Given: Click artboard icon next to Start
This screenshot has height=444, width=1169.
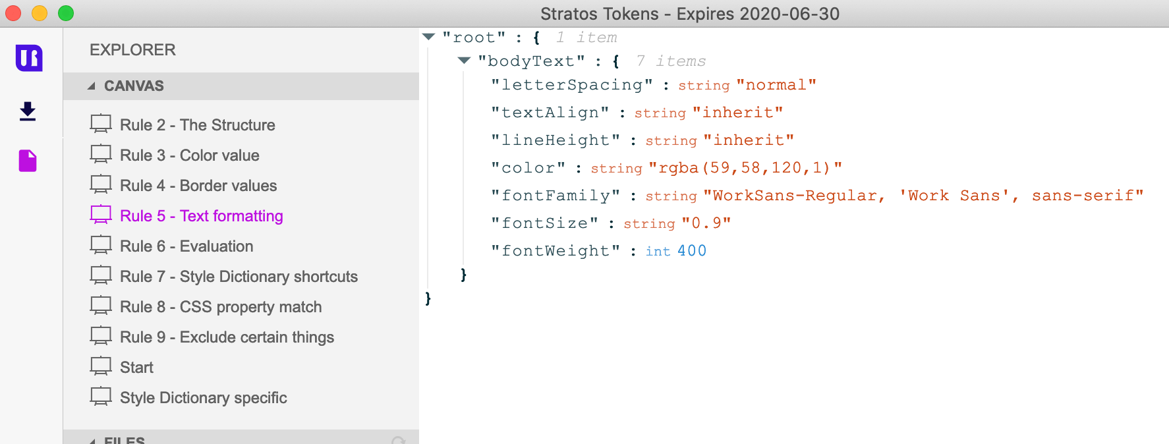Looking at the screenshot, I should (101, 366).
